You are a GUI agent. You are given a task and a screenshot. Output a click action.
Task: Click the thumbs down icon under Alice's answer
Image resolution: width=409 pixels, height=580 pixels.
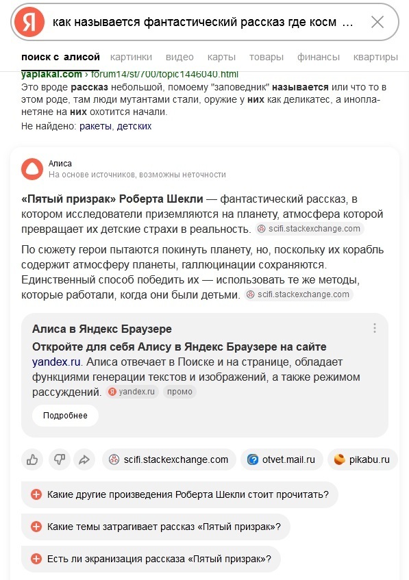[x=58, y=459]
